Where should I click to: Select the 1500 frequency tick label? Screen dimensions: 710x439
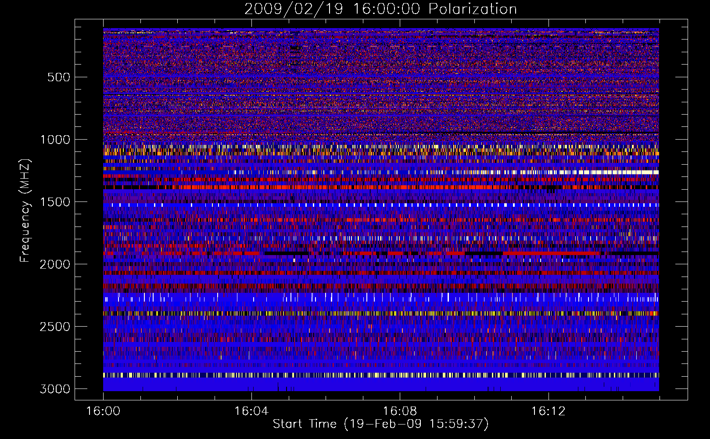[x=55, y=202]
